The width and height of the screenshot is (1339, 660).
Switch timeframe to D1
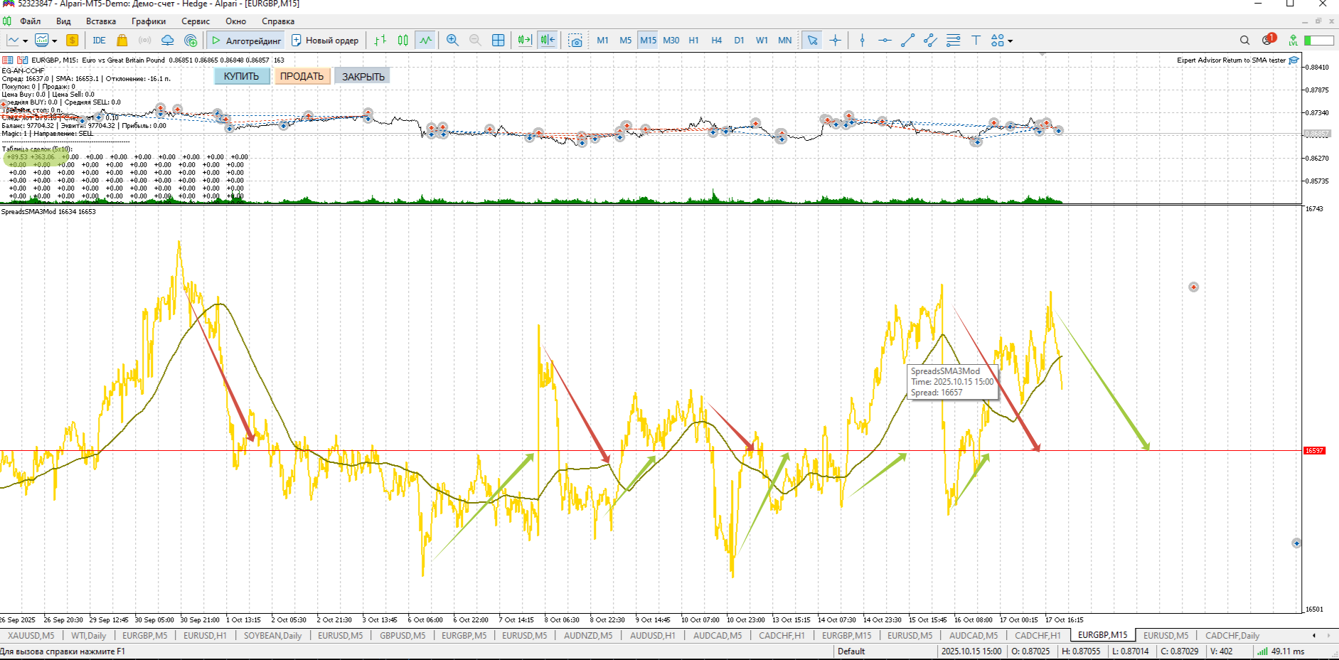click(739, 41)
